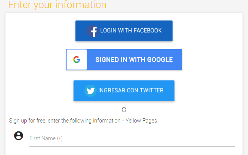Click the "O" separator below Twitter button
The width and height of the screenshot is (248, 155).
pos(124,110)
